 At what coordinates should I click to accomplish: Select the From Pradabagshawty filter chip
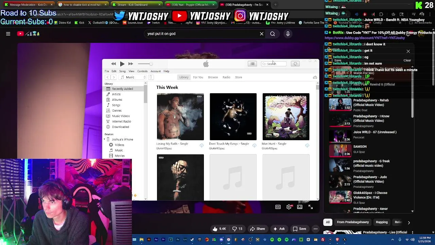353,222
